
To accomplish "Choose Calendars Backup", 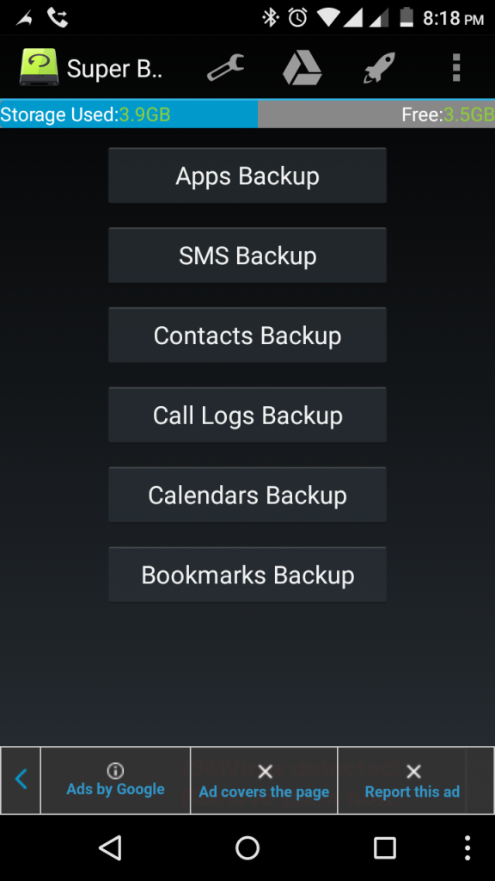I will (x=247, y=495).
